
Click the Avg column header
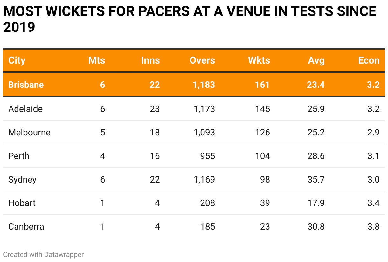(x=316, y=60)
